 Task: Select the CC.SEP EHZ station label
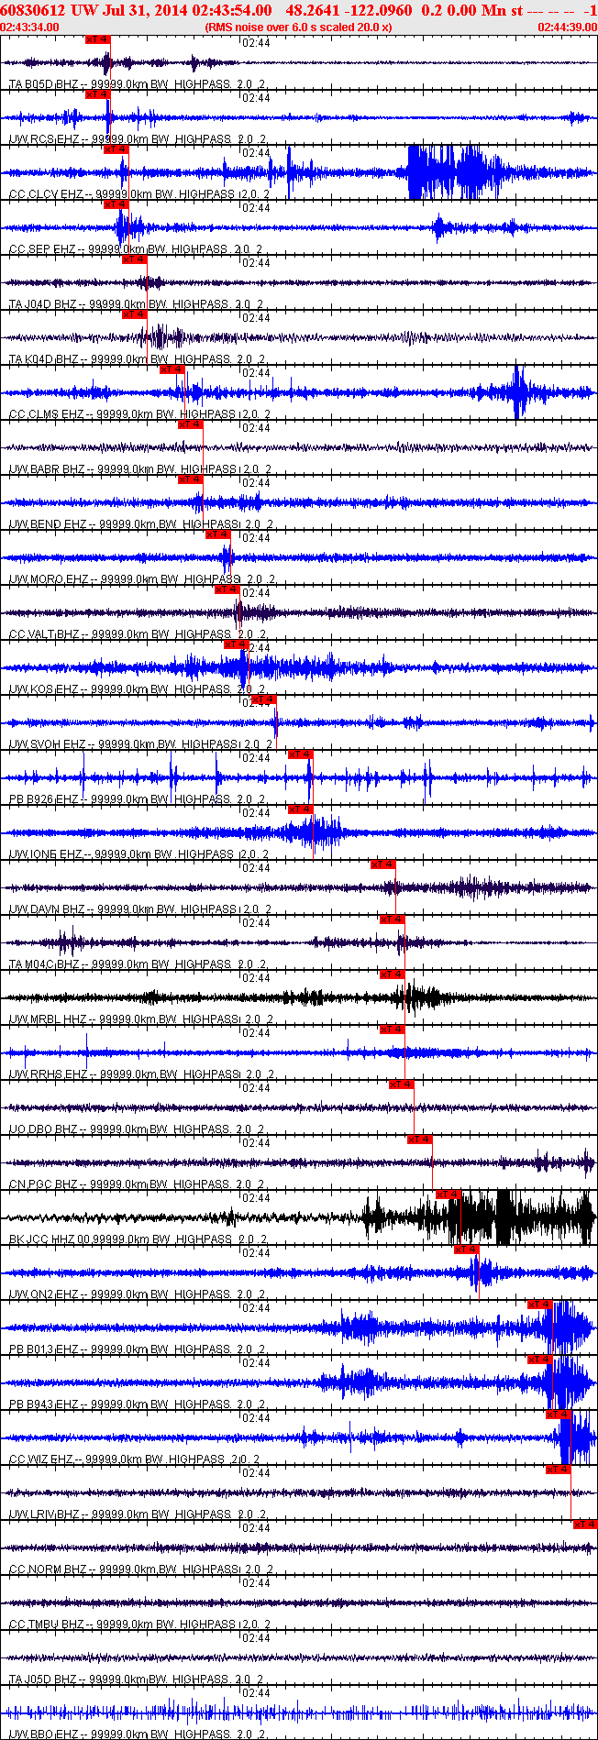pyautogui.click(x=138, y=249)
